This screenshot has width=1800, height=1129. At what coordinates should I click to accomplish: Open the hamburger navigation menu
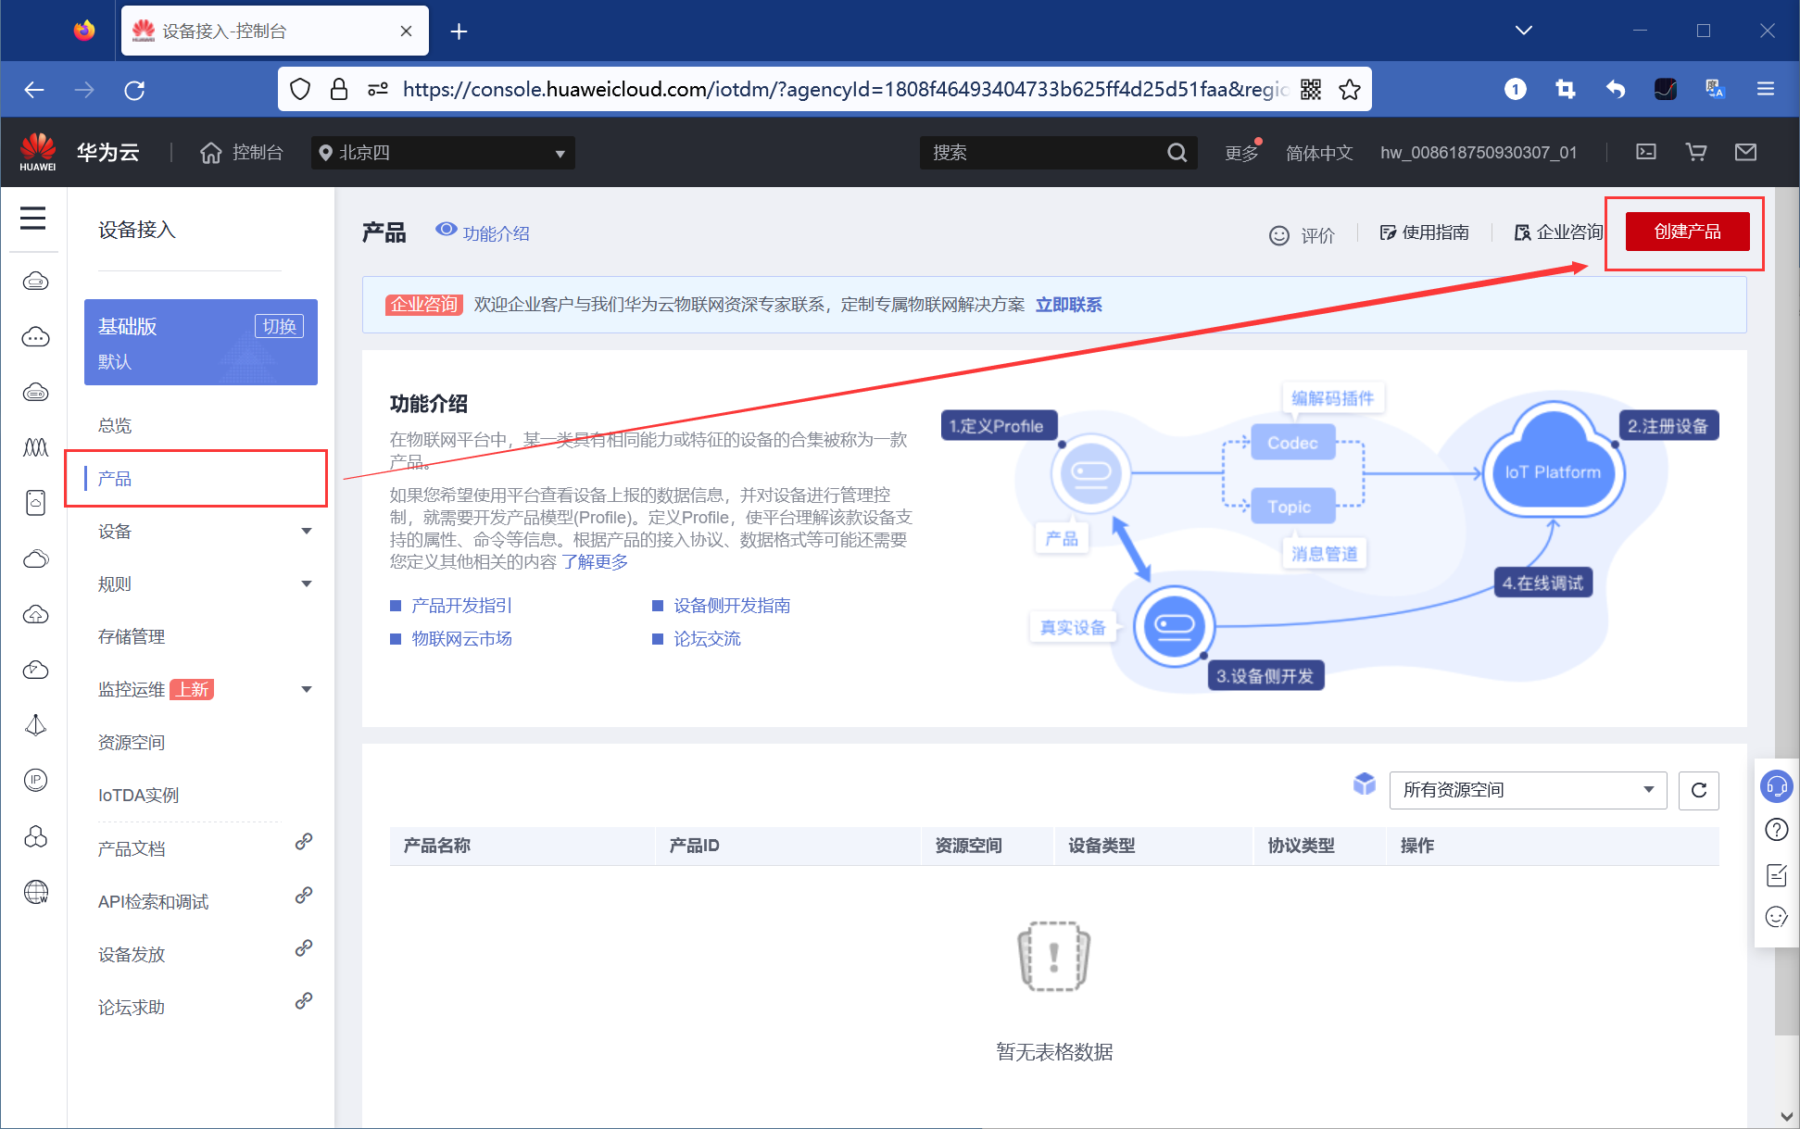[33, 219]
